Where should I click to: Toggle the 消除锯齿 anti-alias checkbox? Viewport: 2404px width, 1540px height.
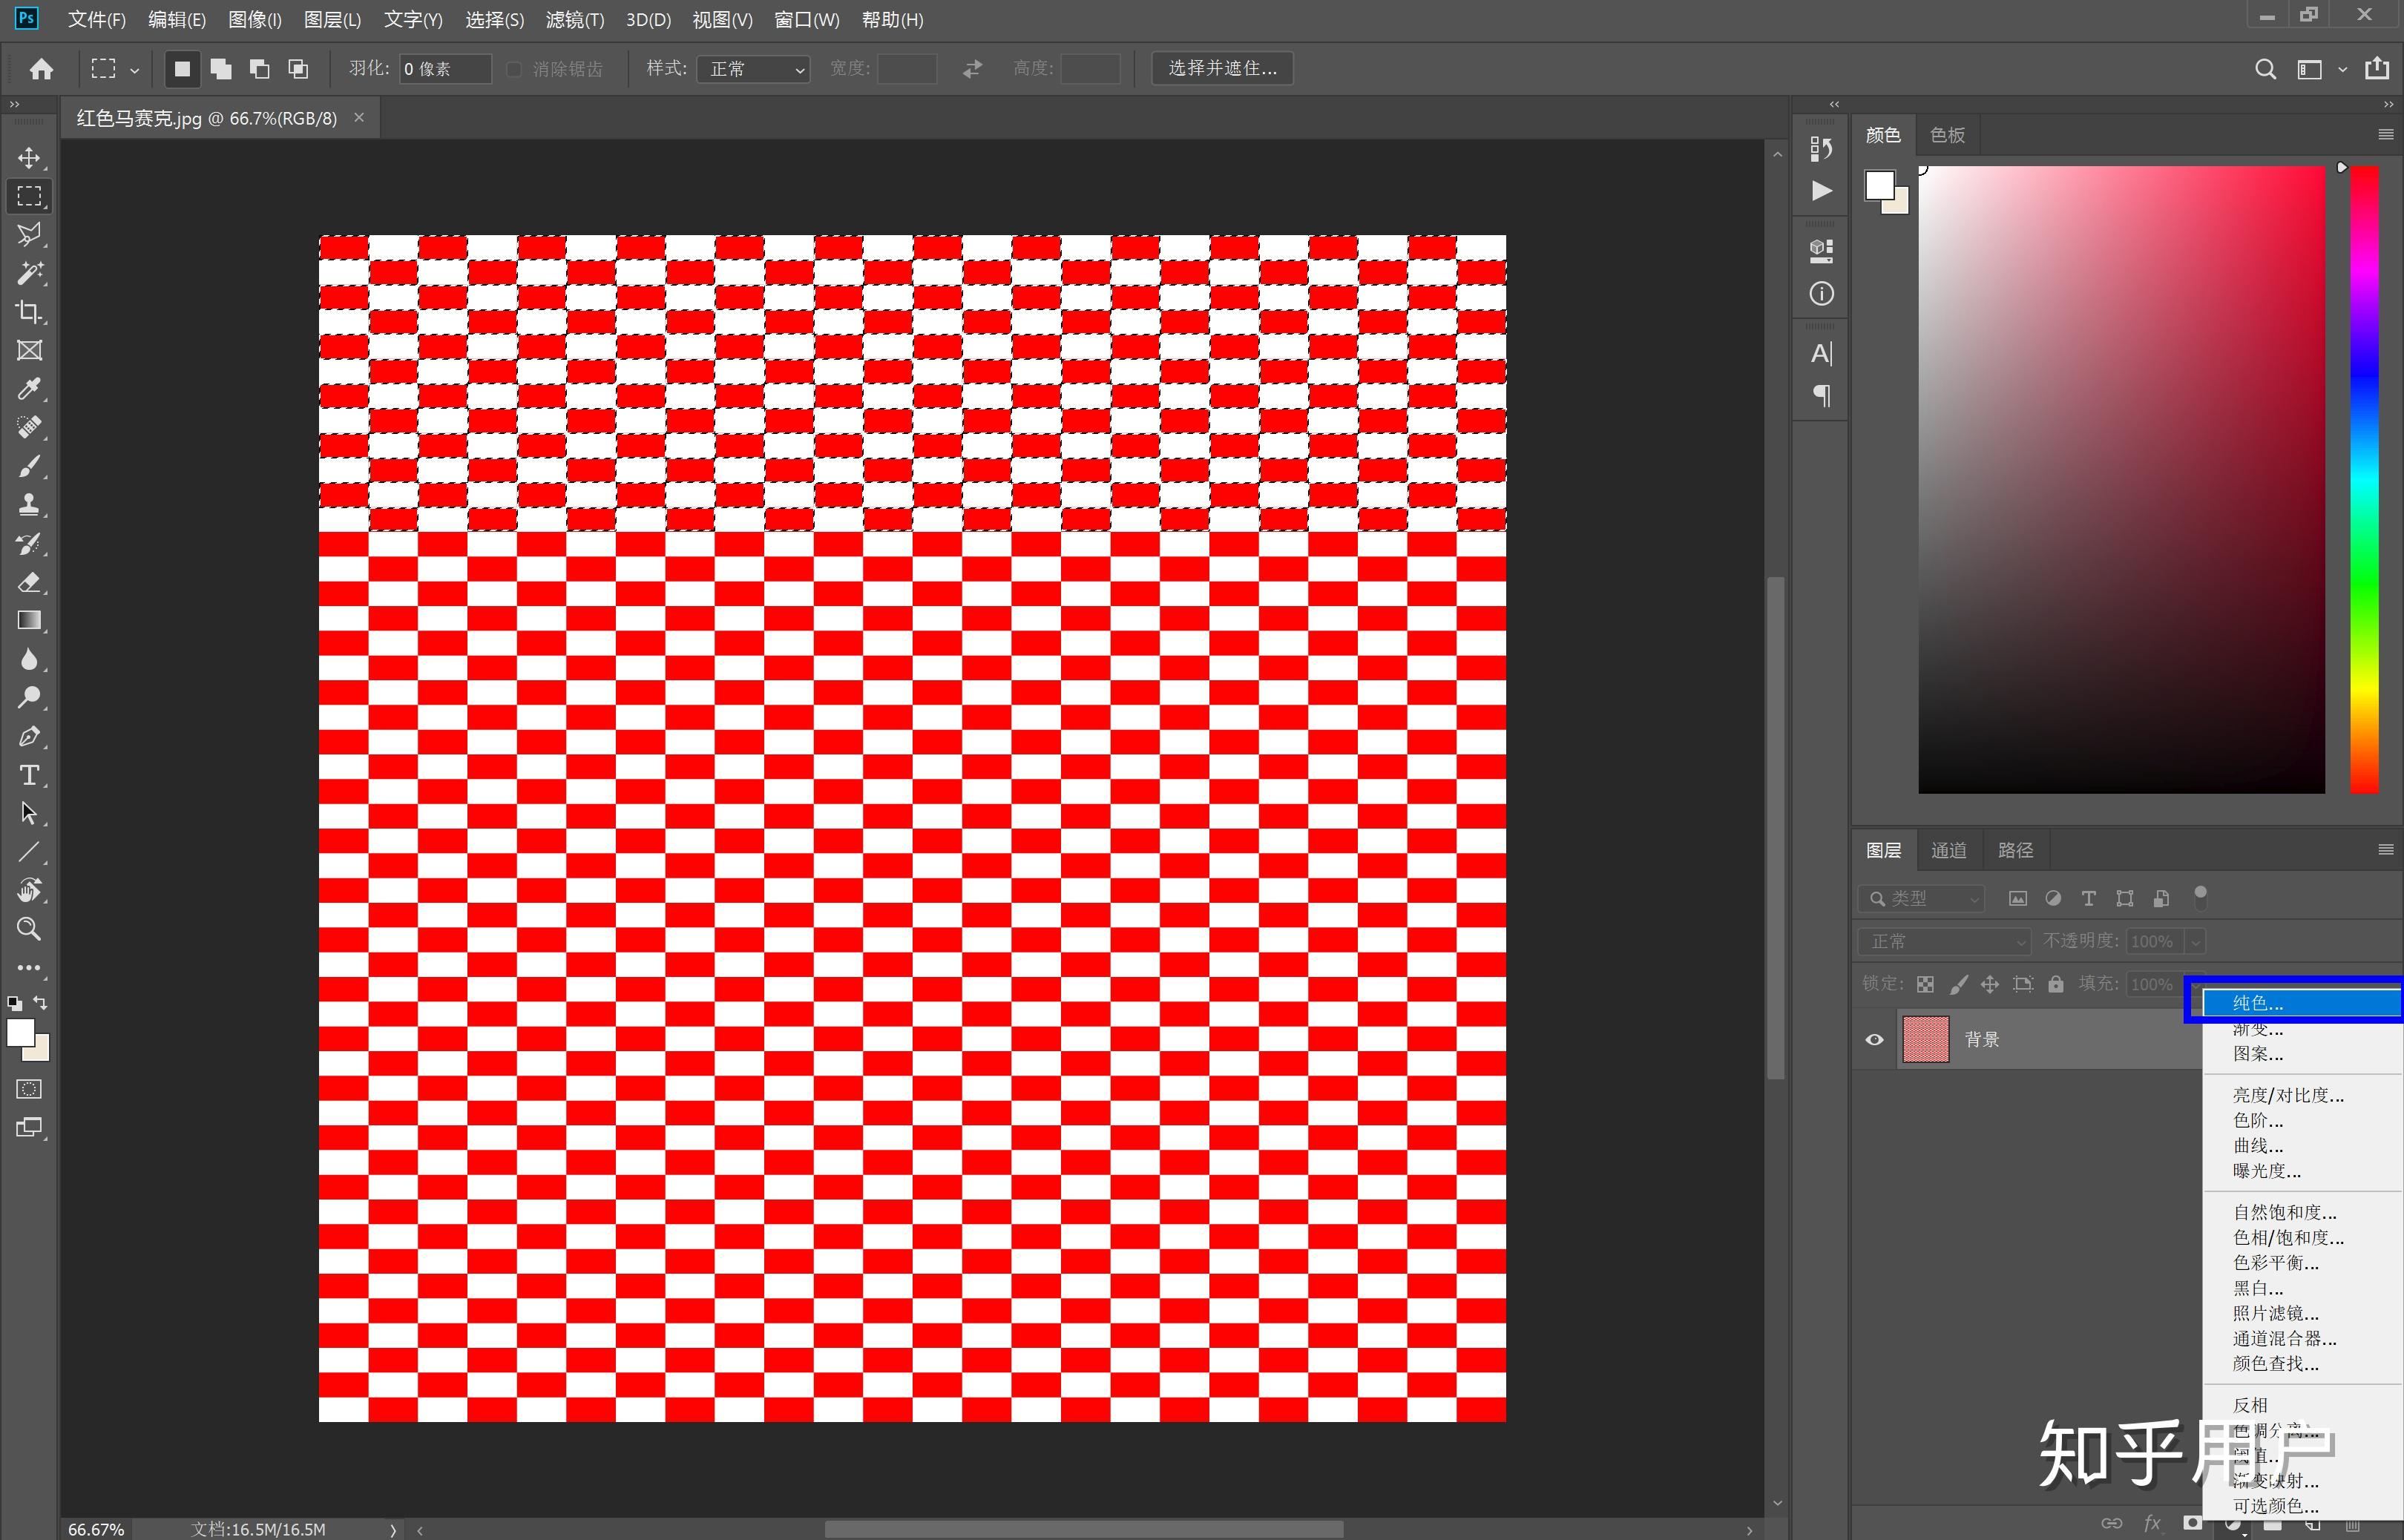tap(514, 68)
